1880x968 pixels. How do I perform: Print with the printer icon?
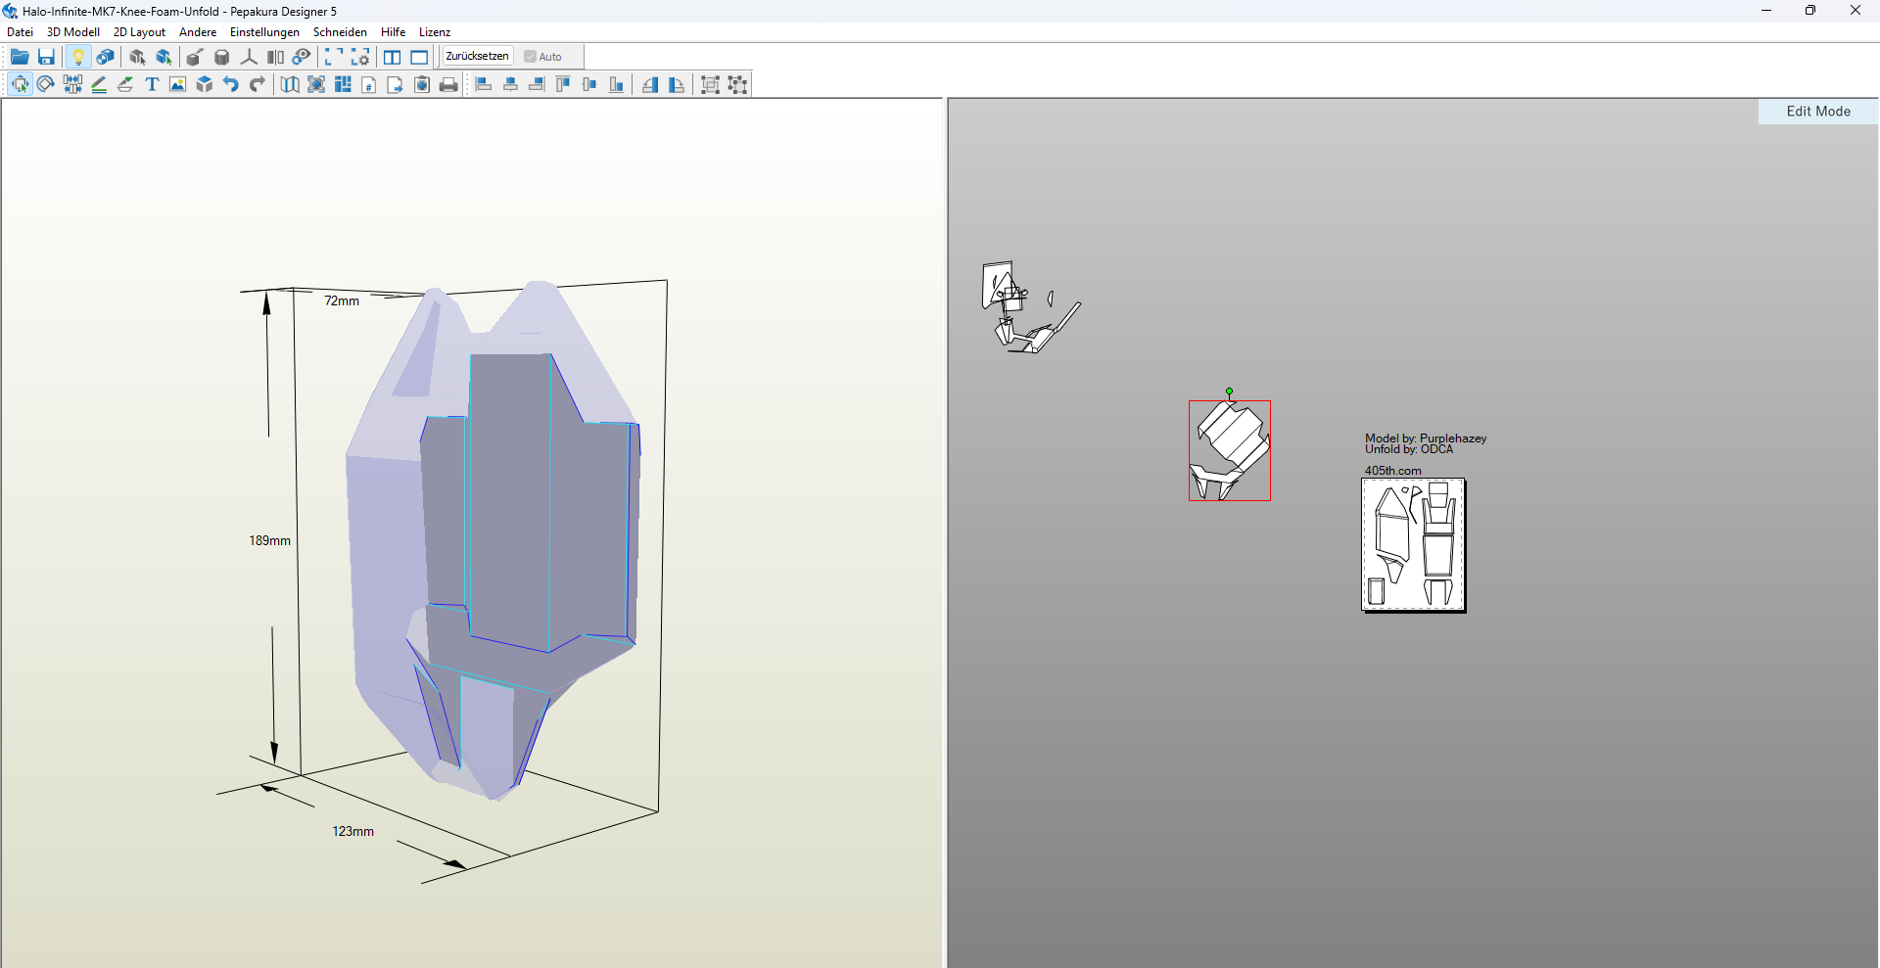(448, 84)
